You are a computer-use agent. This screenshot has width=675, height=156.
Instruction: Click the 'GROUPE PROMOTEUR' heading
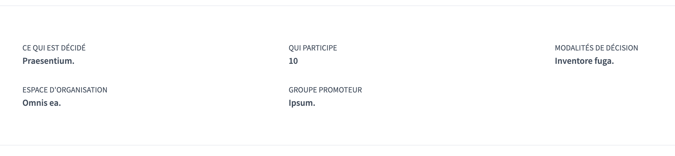pos(325,90)
